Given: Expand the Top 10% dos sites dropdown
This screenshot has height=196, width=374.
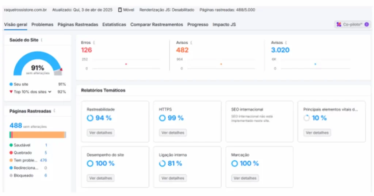Looking at the screenshot, I should point(50,92).
